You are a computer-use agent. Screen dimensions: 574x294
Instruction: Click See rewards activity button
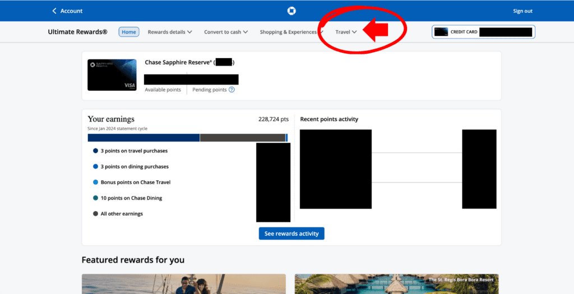click(291, 234)
